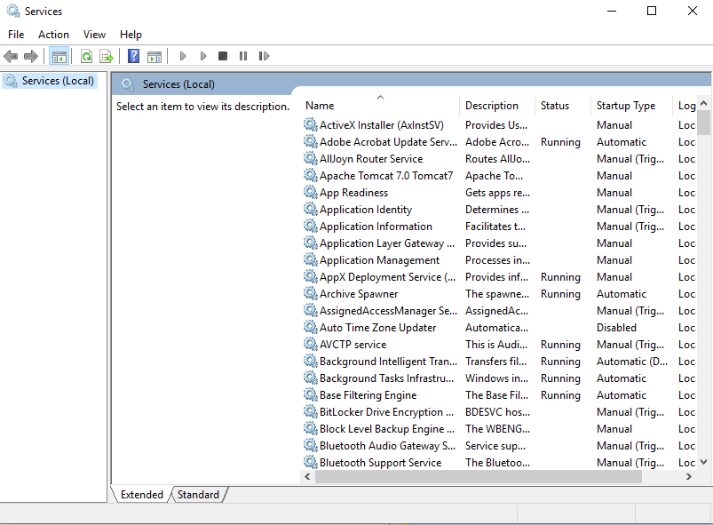Image resolution: width=713 pixels, height=525 pixels.
Task: Click gear icon beside App Readiness
Action: [x=311, y=192]
